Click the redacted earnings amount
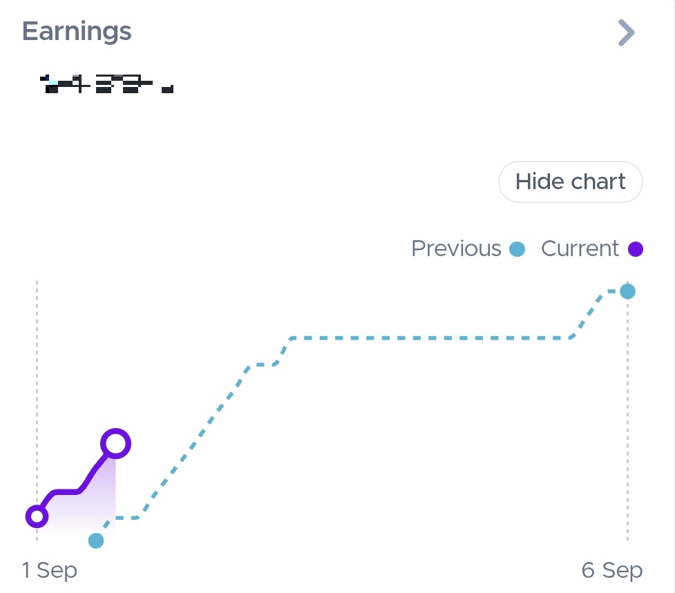This screenshot has height=593, width=675. click(107, 84)
